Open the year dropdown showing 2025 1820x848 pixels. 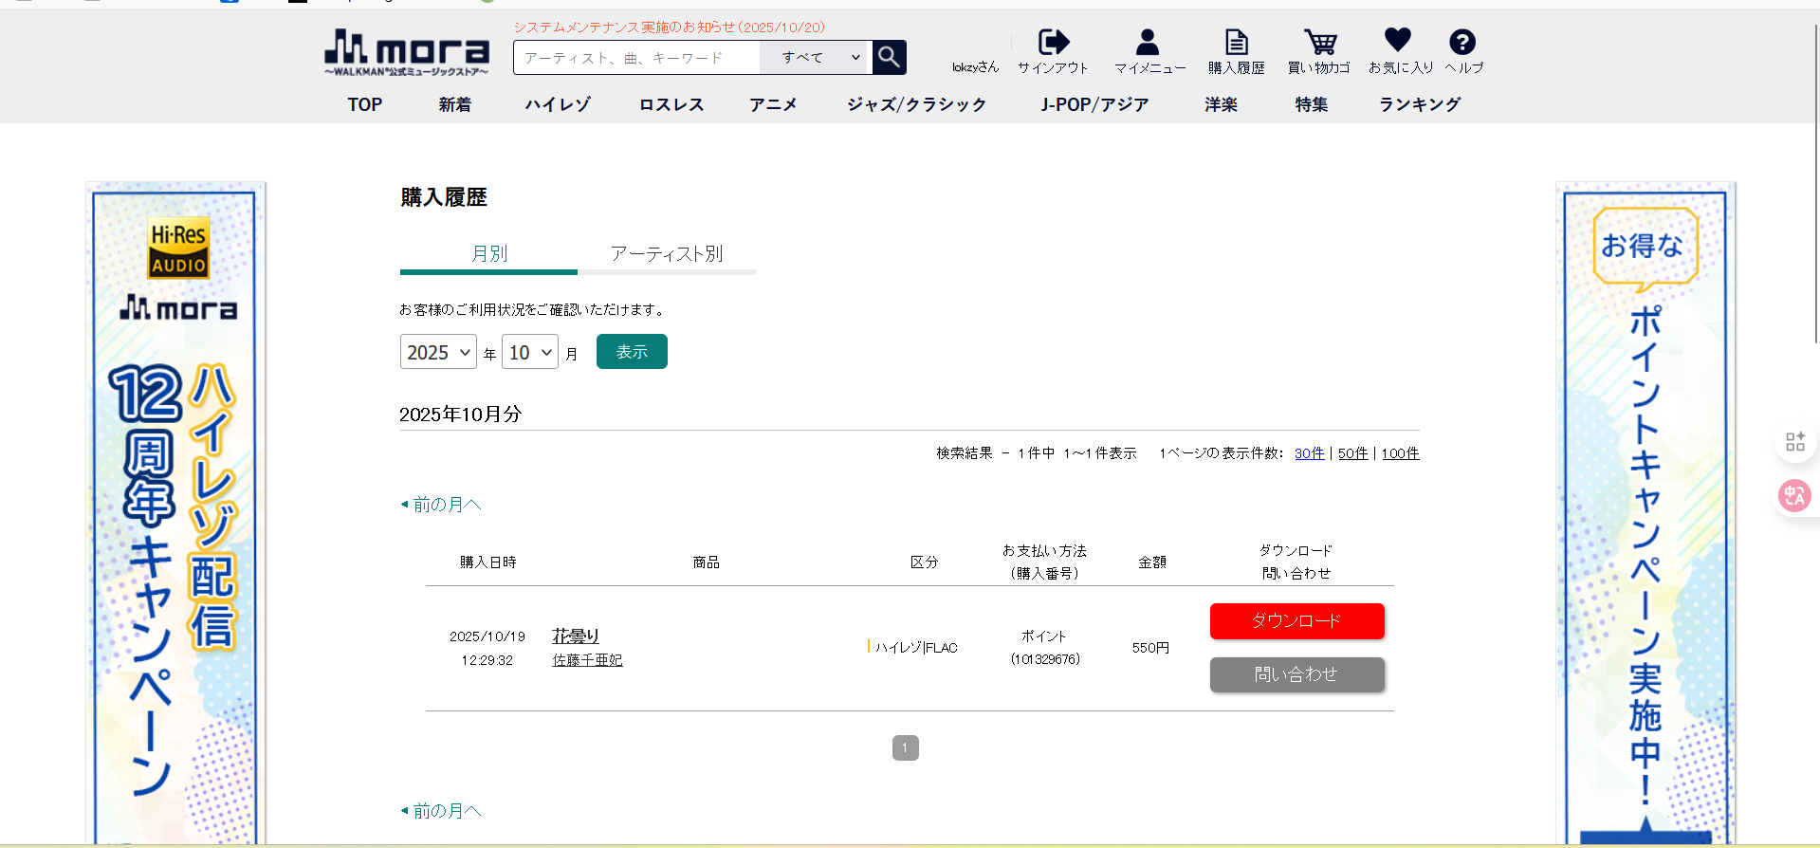[x=438, y=352]
